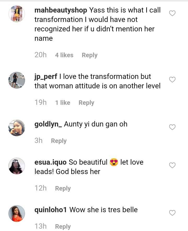
Task: Reply to goldlyn_'s comment
Action: [59, 141]
